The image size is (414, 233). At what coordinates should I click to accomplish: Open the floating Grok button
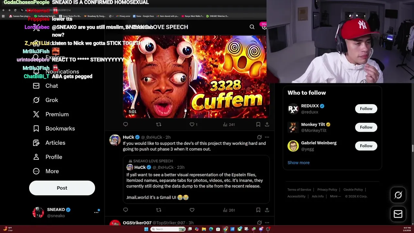tap(398, 195)
